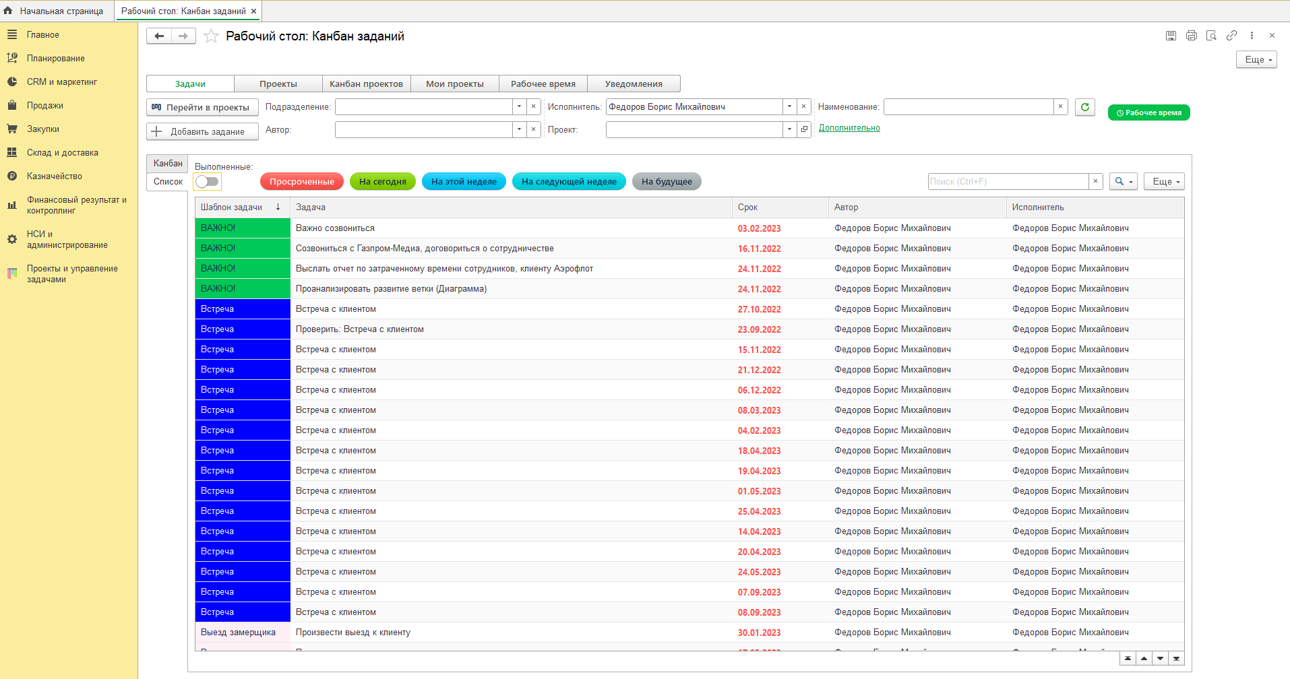The height and width of the screenshot is (679, 1290).
Task: Open the Планирование section icon
Action: (12, 58)
